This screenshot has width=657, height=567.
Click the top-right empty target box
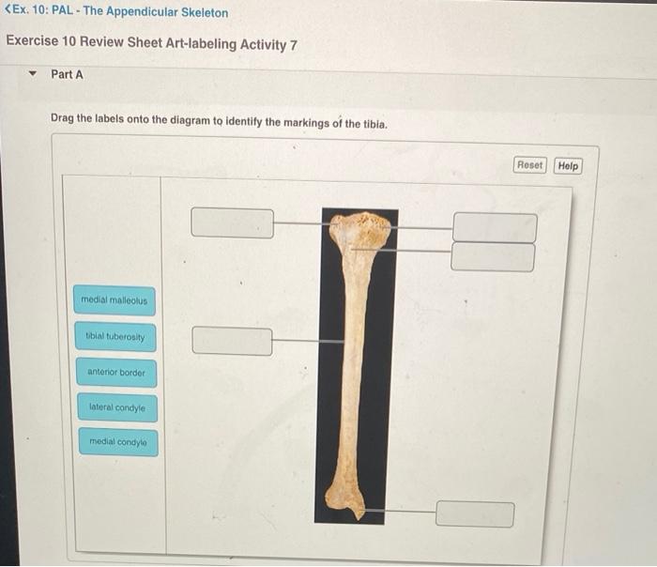pyautogui.click(x=495, y=227)
